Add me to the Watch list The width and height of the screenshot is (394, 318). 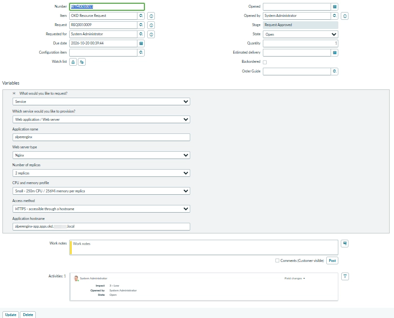(x=82, y=62)
